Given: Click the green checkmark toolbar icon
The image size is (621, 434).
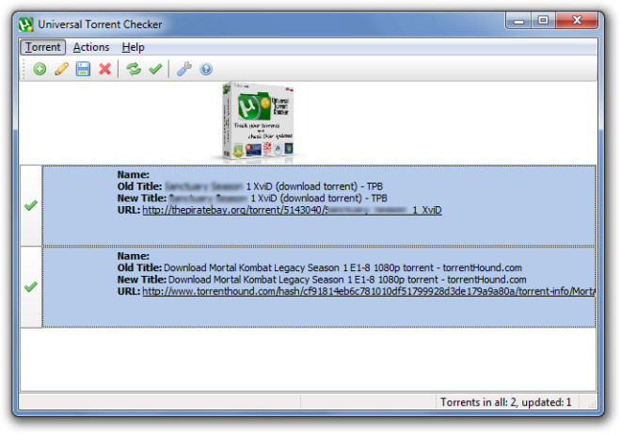Looking at the screenshot, I should click(x=155, y=69).
